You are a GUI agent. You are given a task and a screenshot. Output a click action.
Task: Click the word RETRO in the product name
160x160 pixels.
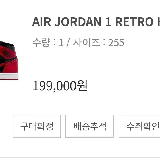tap(134, 22)
